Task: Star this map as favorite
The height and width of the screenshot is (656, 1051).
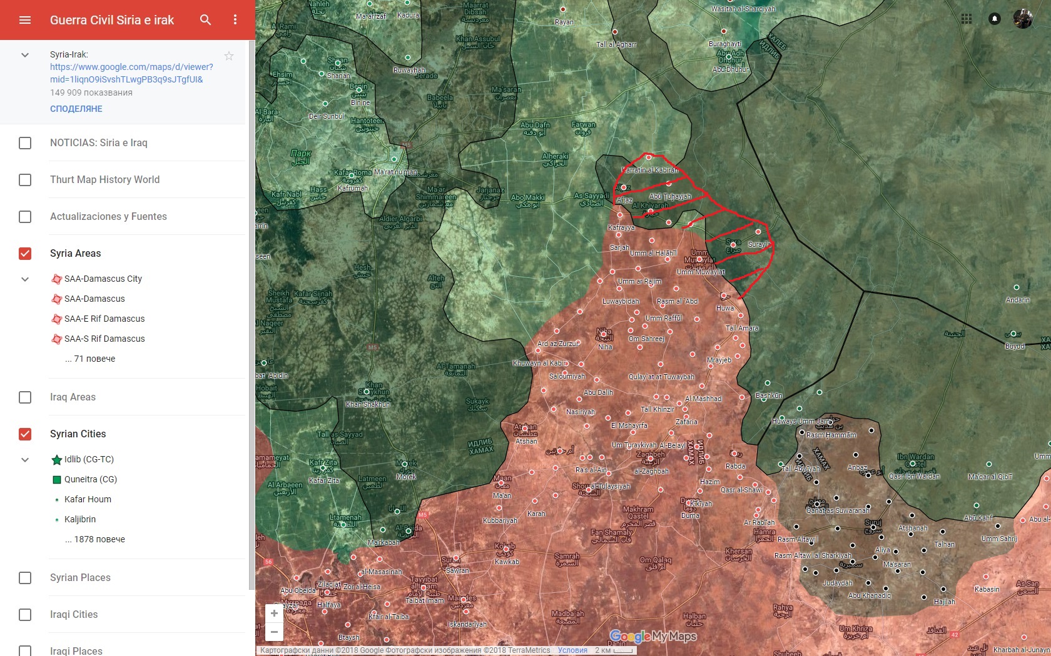Action: point(229,56)
